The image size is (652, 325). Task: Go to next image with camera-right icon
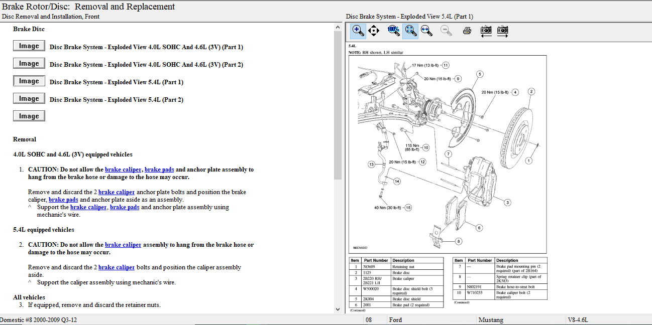(502, 31)
